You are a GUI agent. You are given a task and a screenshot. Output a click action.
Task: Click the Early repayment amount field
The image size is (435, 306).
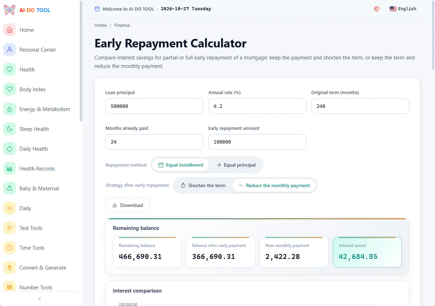tap(257, 142)
